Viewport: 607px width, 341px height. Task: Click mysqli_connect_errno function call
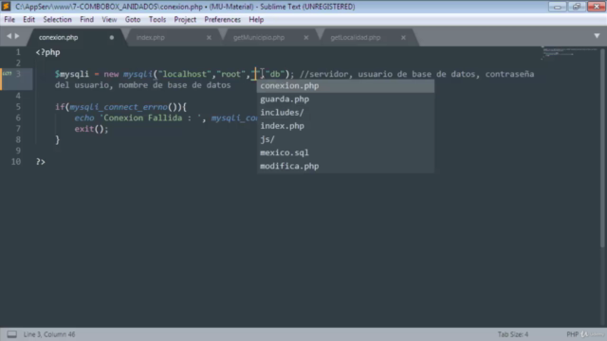119,107
